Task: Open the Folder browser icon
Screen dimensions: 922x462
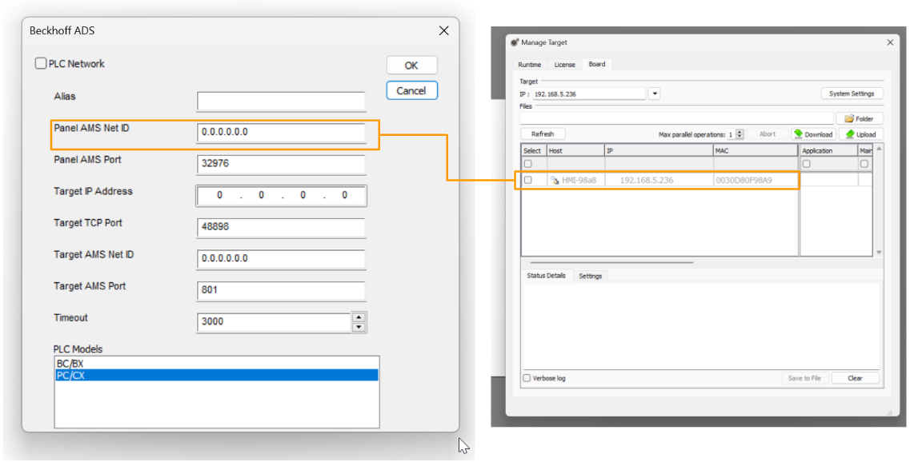Action: pos(850,117)
